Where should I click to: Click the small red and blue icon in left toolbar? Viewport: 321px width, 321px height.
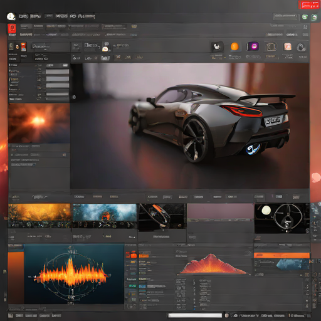24,46
